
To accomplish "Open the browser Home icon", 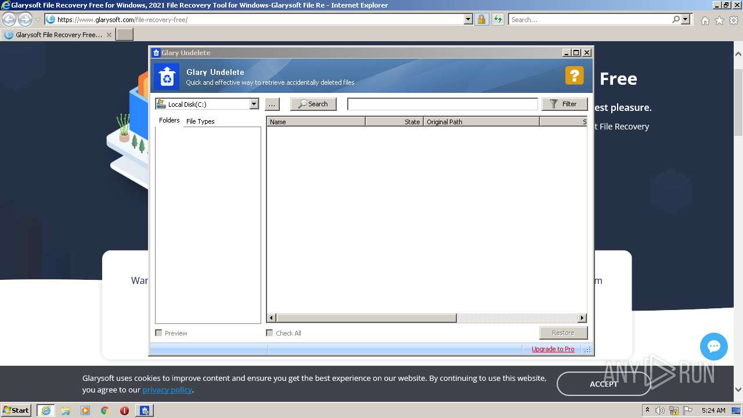I will [705, 20].
